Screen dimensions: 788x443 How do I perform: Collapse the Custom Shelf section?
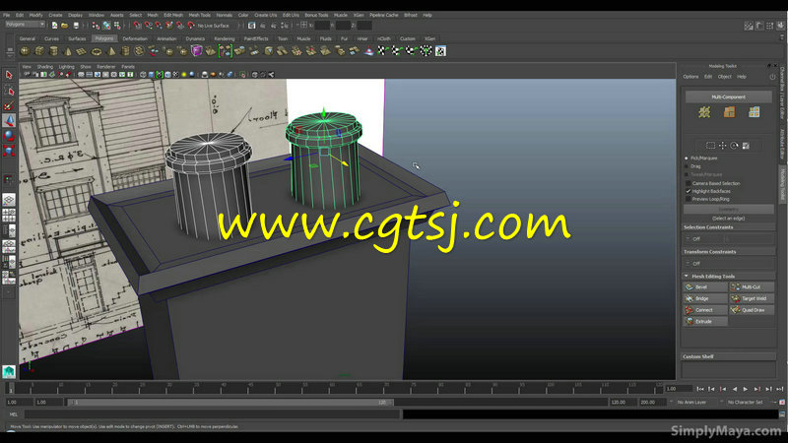click(x=728, y=356)
